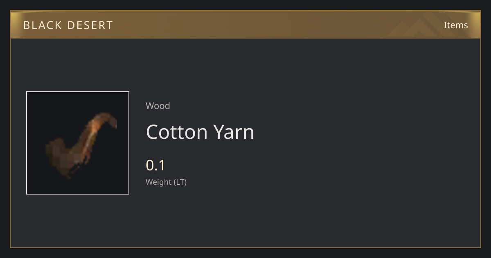Click the gold header banner center
Viewport: 491px width, 258px height.
(x=245, y=25)
